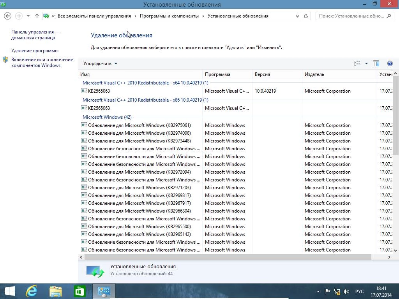Click the change view icon
Screen dimensions: 399x299
[x=357, y=63]
